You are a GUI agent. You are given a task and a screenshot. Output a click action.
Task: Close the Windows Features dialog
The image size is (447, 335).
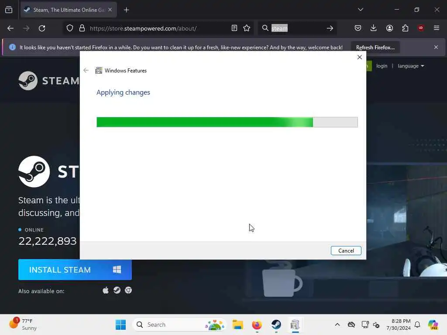coord(360,57)
